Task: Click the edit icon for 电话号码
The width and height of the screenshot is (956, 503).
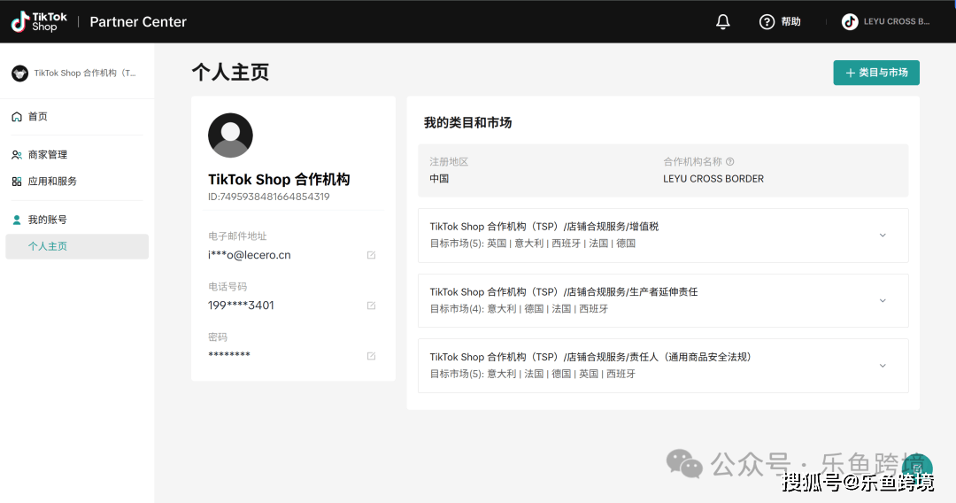Action: click(371, 306)
